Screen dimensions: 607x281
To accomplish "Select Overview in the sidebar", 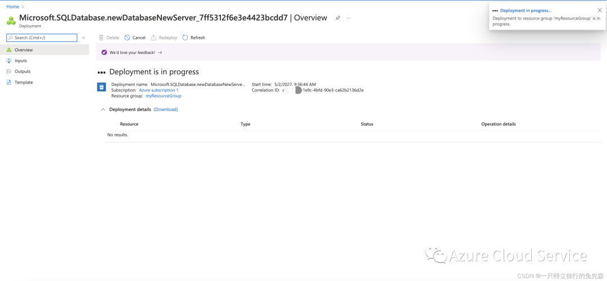I will point(44,50).
